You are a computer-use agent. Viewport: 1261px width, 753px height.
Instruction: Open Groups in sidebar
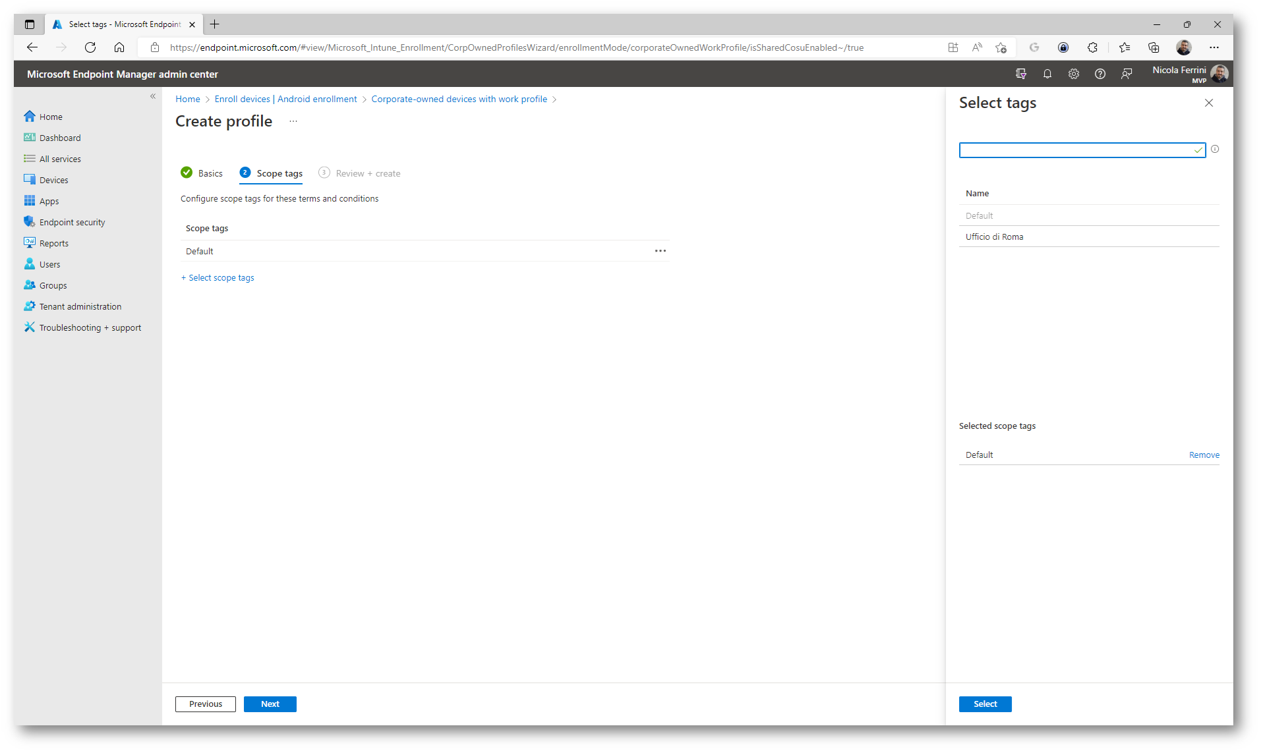pyautogui.click(x=45, y=285)
